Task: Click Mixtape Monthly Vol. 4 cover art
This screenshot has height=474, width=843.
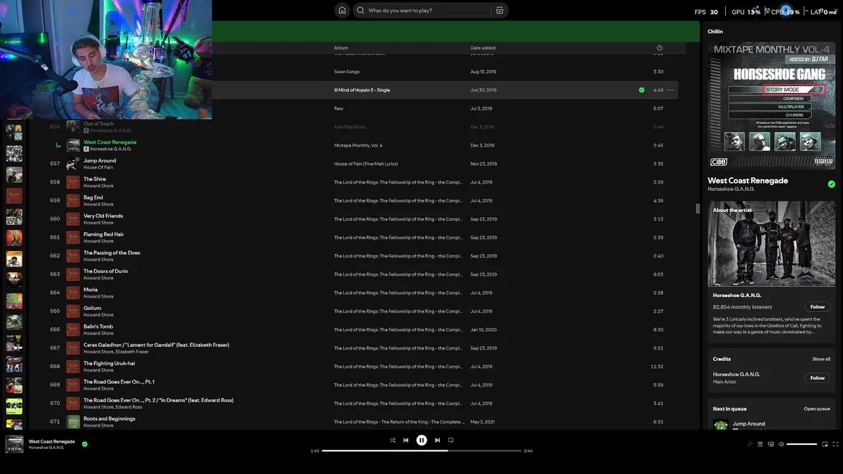Action: [x=771, y=105]
